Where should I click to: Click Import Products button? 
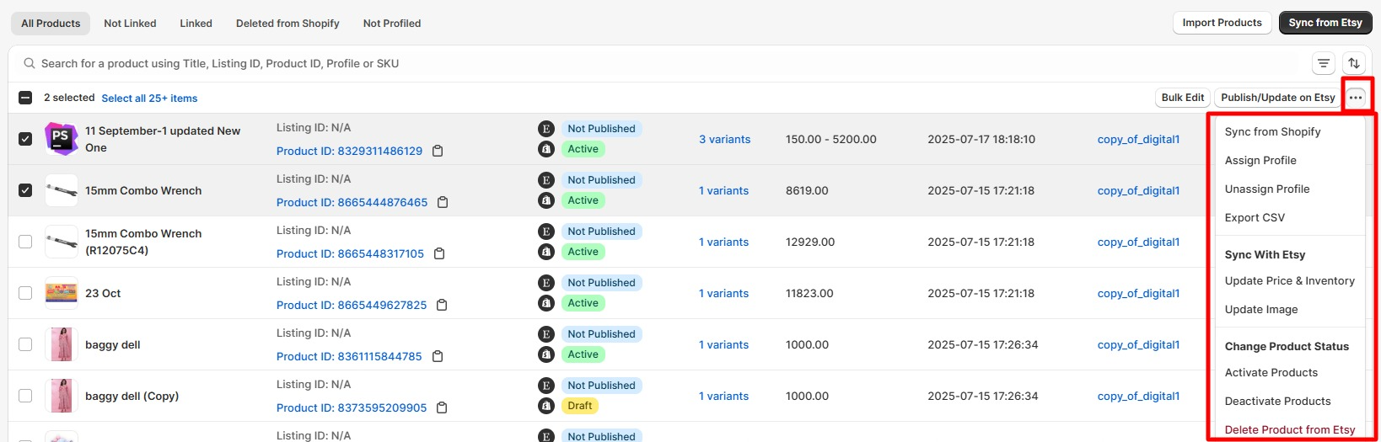pyautogui.click(x=1222, y=23)
